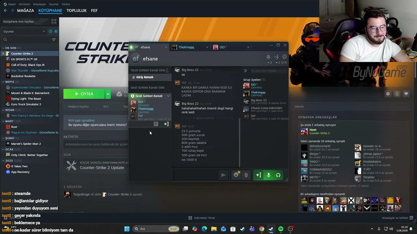Open the MAĞAZA store tab
The image size is (417, 234).
coord(25,10)
